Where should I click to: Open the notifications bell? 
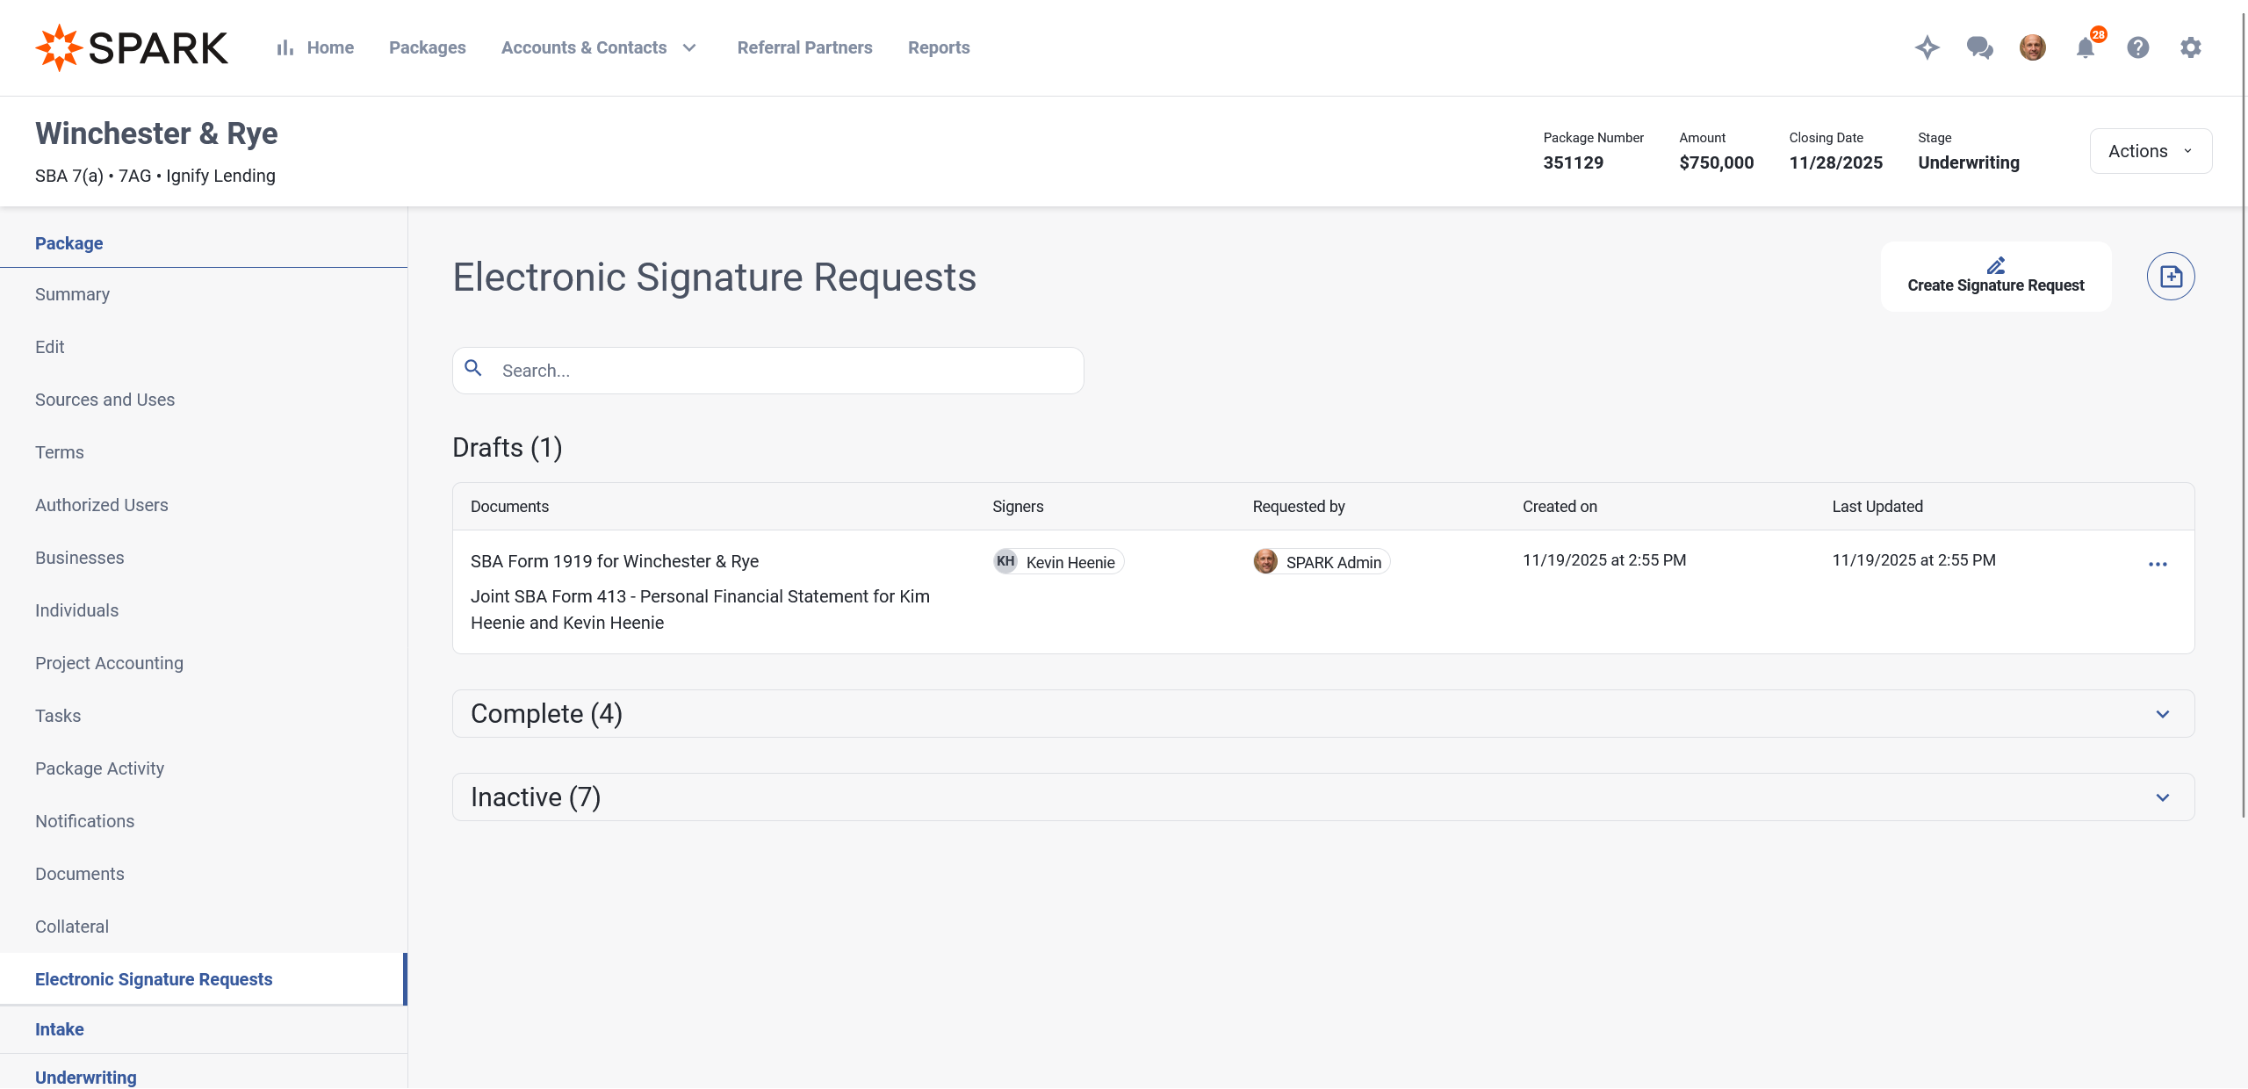point(2086,47)
